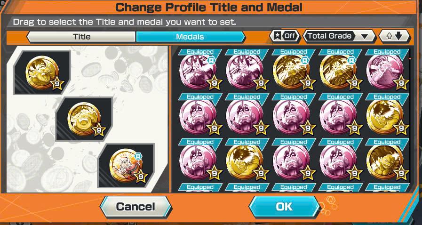Click the dropdown arrow beside Total Grade
The height and width of the screenshot is (225, 422).
[x=364, y=37]
